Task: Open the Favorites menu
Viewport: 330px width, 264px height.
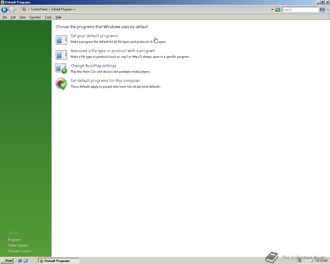Action: 35,17
